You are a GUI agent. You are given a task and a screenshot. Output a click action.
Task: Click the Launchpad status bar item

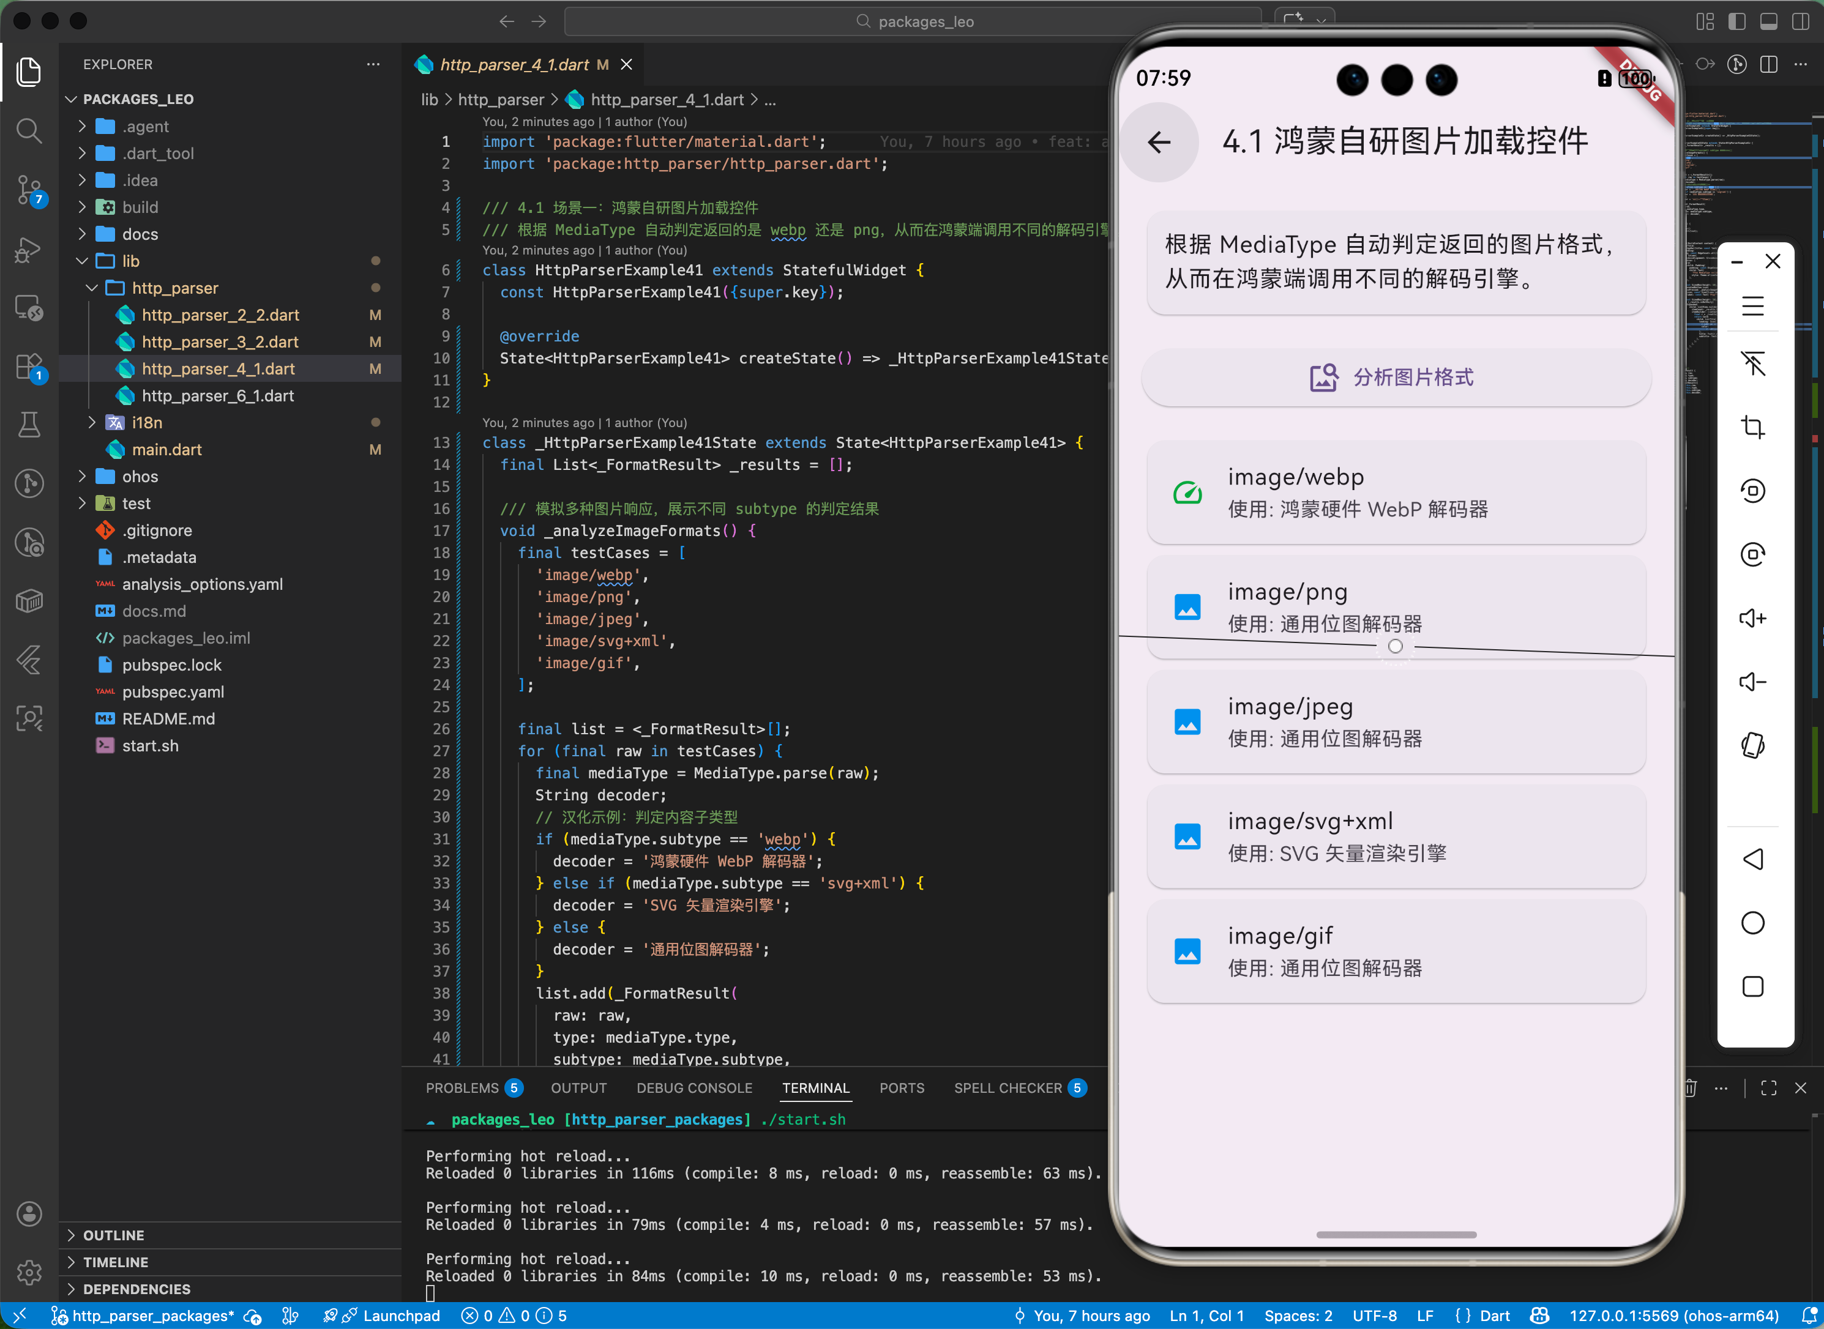[401, 1316]
